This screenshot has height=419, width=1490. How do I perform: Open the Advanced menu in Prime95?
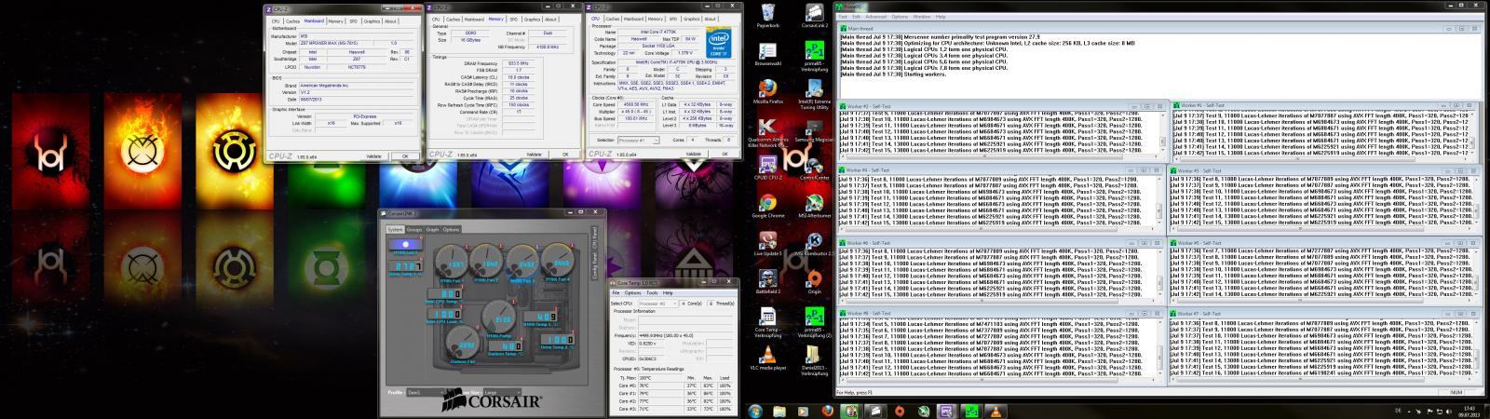coord(875,17)
